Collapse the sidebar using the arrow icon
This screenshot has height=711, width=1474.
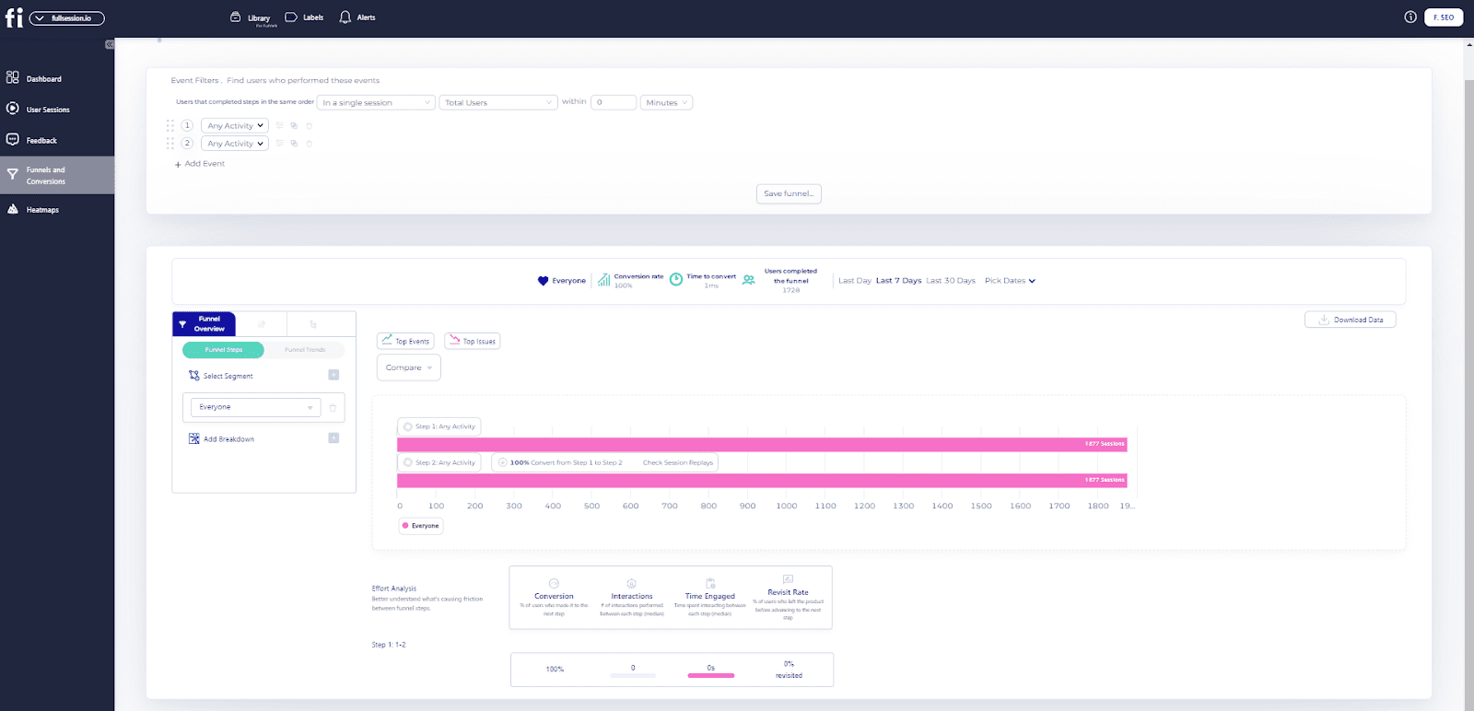coord(110,44)
